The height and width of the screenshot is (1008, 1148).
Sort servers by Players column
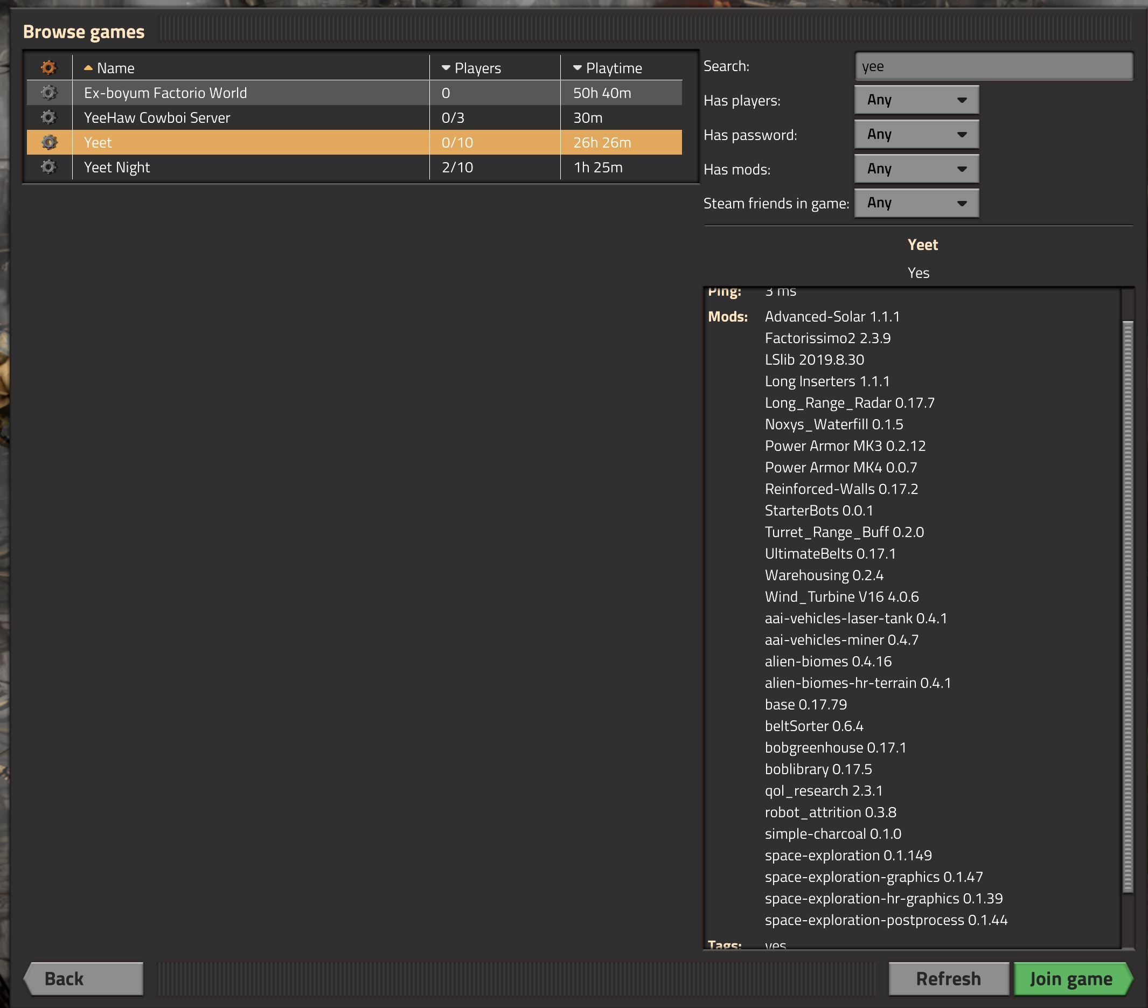pyautogui.click(x=477, y=68)
